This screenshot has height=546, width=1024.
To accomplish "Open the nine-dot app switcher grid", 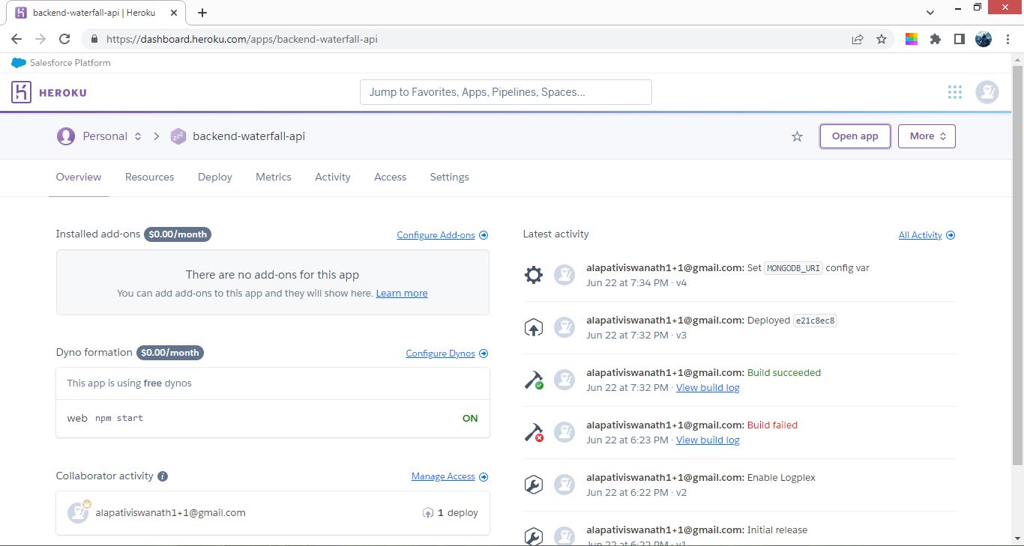I will pyautogui.click(x=954, y=92).
